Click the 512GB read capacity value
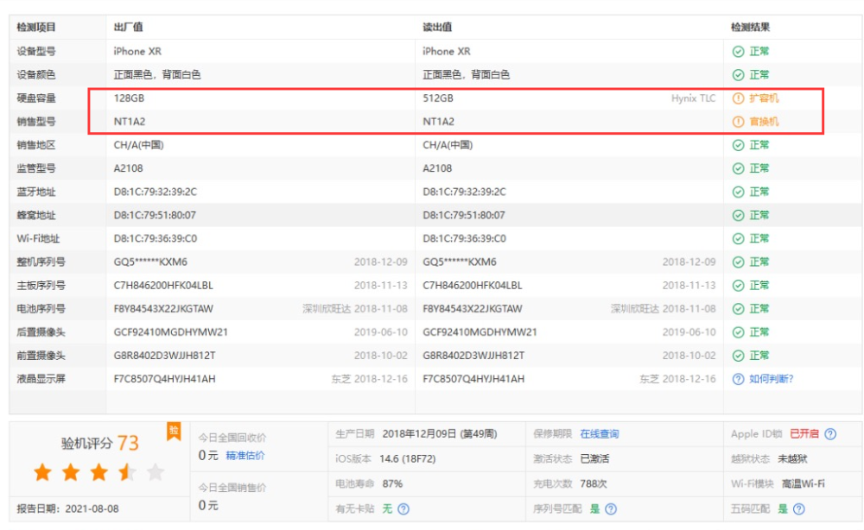Viewport: 864px width, 530px height. [x=438, y=98]
